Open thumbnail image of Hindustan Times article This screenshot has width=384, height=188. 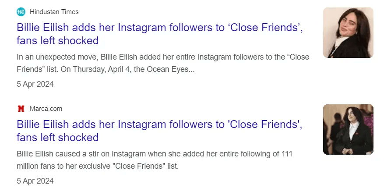(x=348, y=33)
